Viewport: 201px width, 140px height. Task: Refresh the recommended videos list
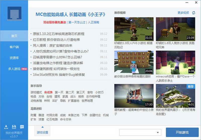[x=193, y=13]
